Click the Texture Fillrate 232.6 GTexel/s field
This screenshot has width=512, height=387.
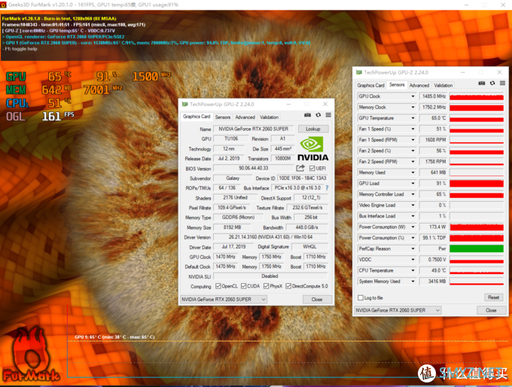point(307,207)
